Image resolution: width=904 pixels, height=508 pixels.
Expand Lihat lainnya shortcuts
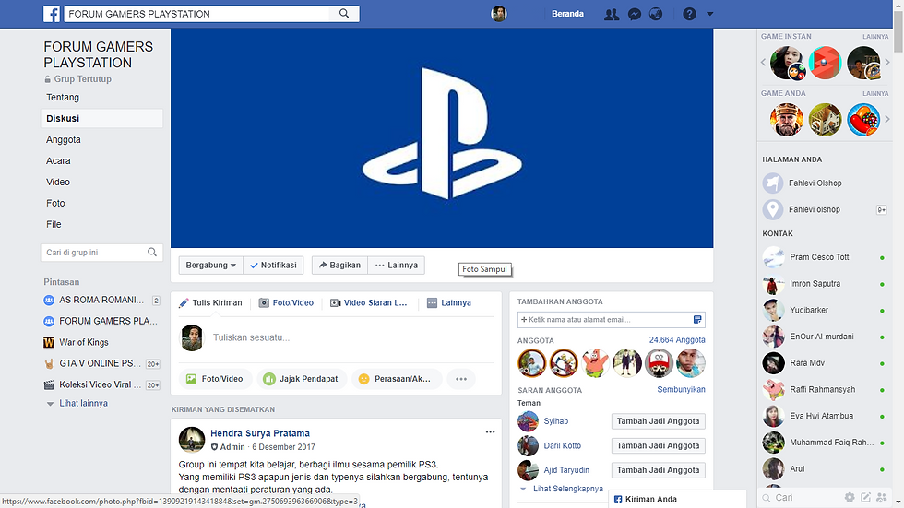[x=83, y=403]
